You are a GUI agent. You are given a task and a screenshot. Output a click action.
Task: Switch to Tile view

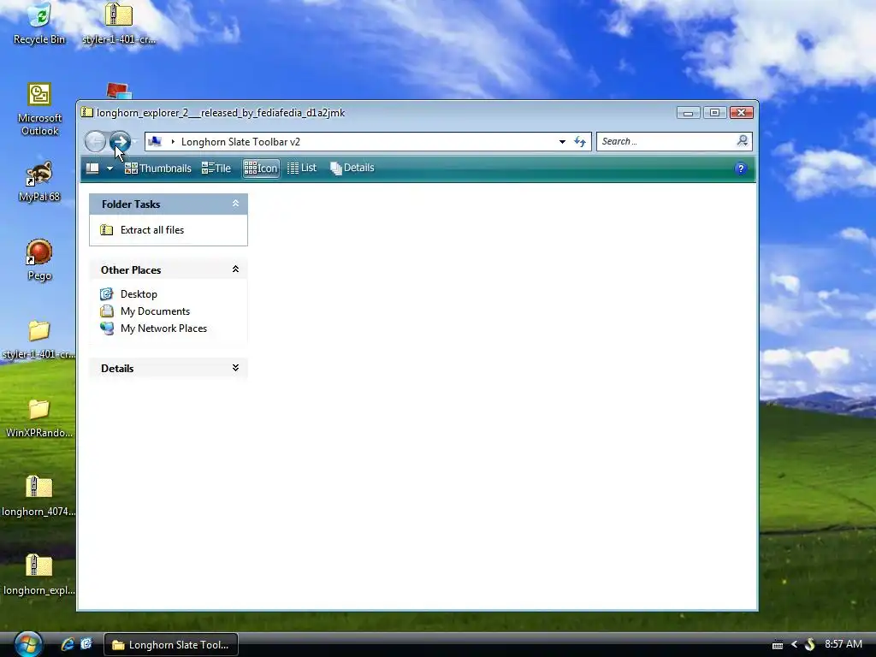coord(216,169)
